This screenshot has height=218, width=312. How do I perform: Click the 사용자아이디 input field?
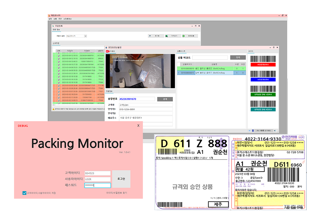[97, 179]
